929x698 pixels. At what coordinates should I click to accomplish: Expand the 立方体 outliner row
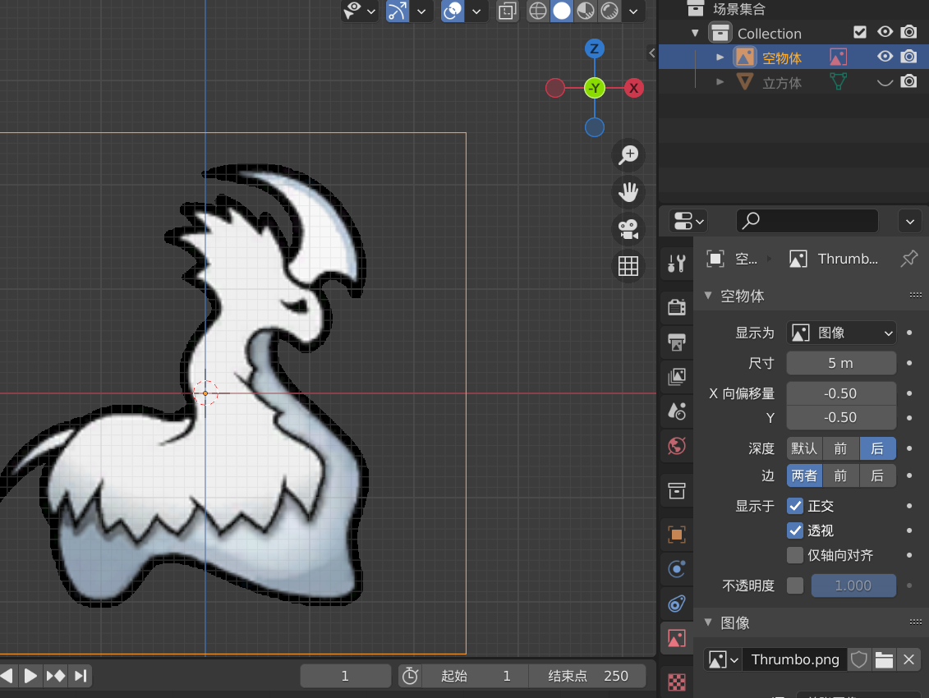click(720, 82)
